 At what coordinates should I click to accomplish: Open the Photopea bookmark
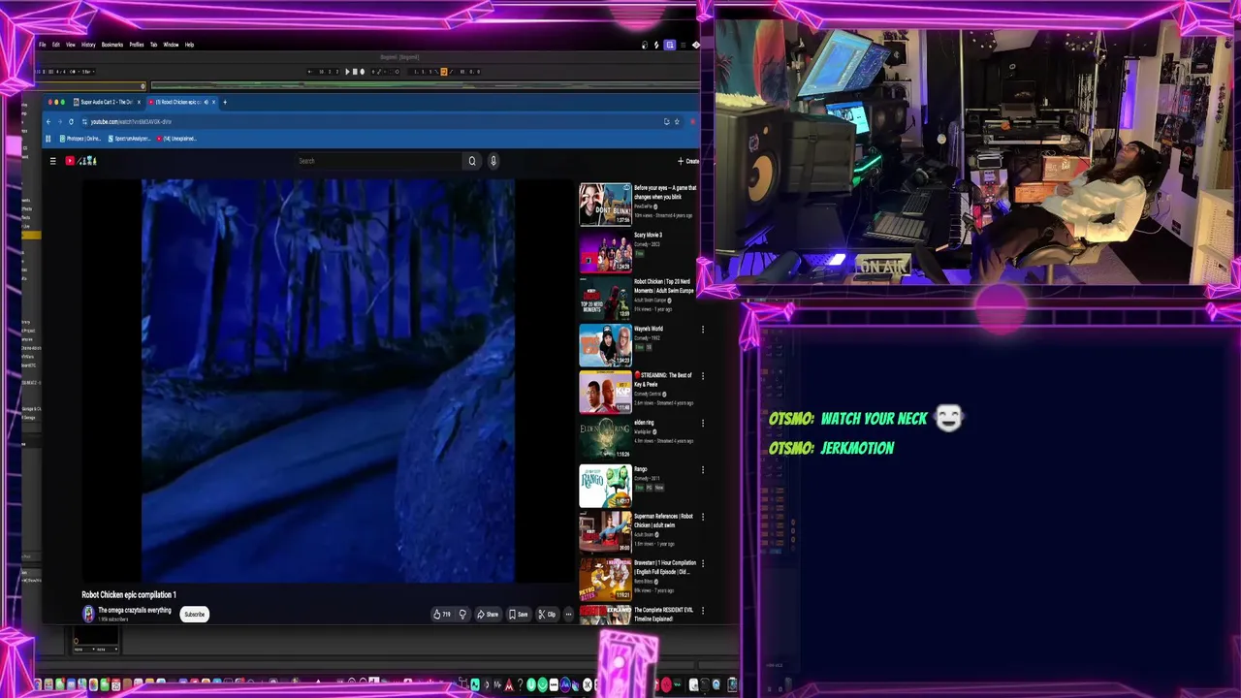pos(80,139)
